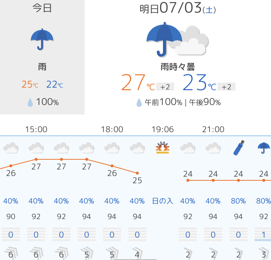
Task: Tap the 日の入 sunset label
Action: click(x=163, y=201)
